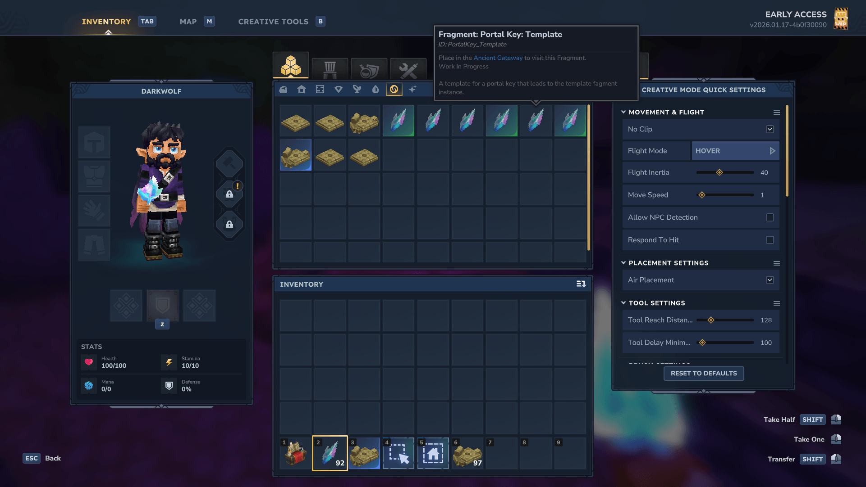Select the selection tool in hotbar slot 4
The height and width of the screenshot is (487, 866).
click(399, 453)
